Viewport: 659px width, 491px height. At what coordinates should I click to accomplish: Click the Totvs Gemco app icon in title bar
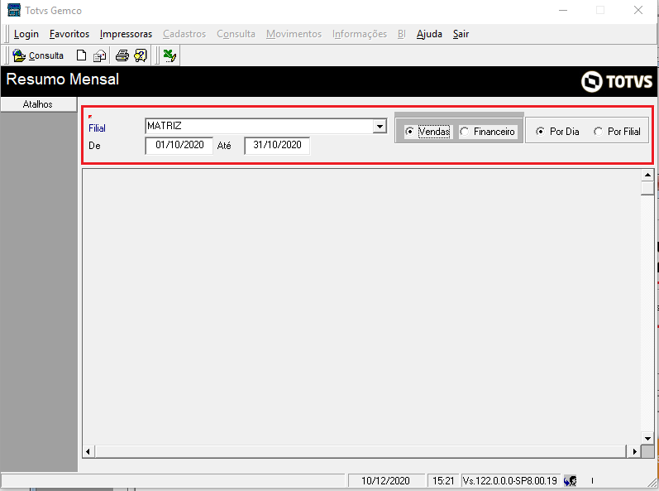pos(14,10)
